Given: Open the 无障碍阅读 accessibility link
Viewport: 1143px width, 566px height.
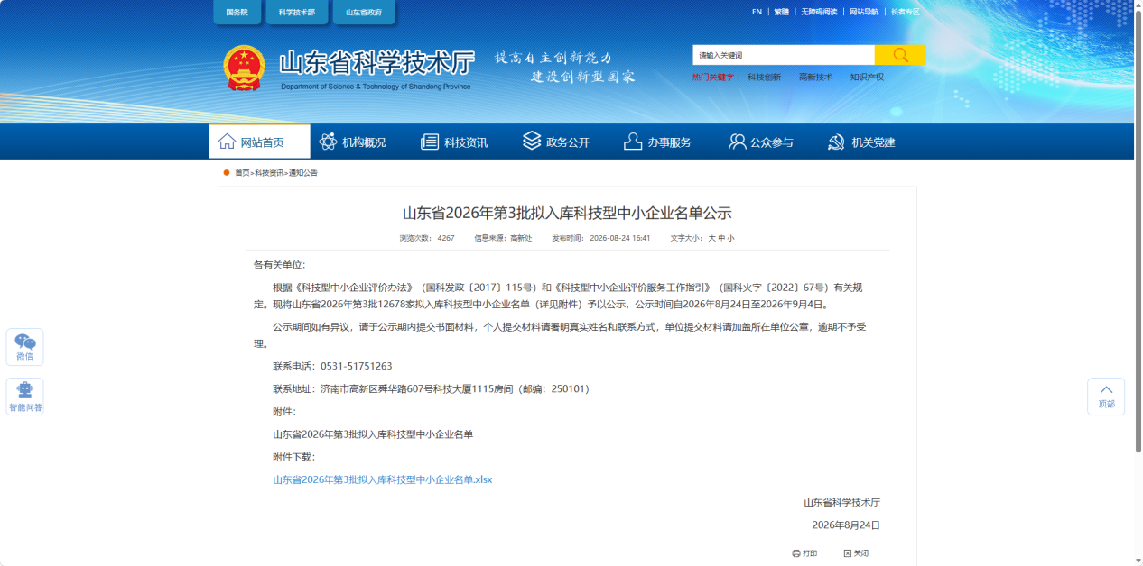Looking at the screenshot, I should [x=819, y=12].
